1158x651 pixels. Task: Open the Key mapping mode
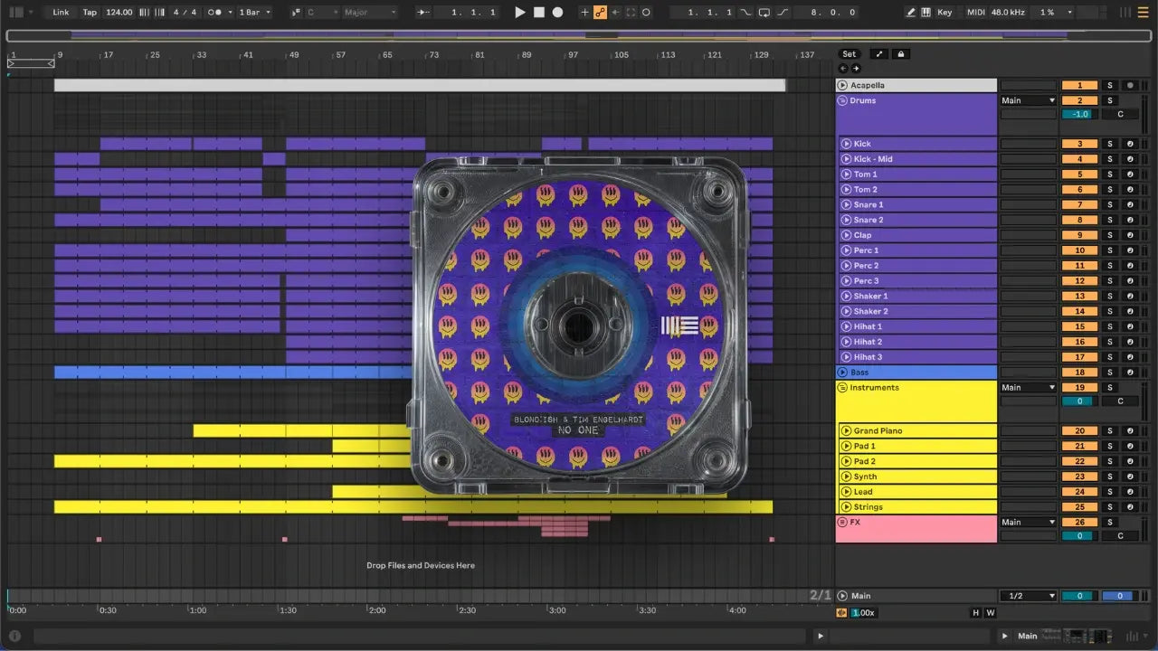pos(944,13)
